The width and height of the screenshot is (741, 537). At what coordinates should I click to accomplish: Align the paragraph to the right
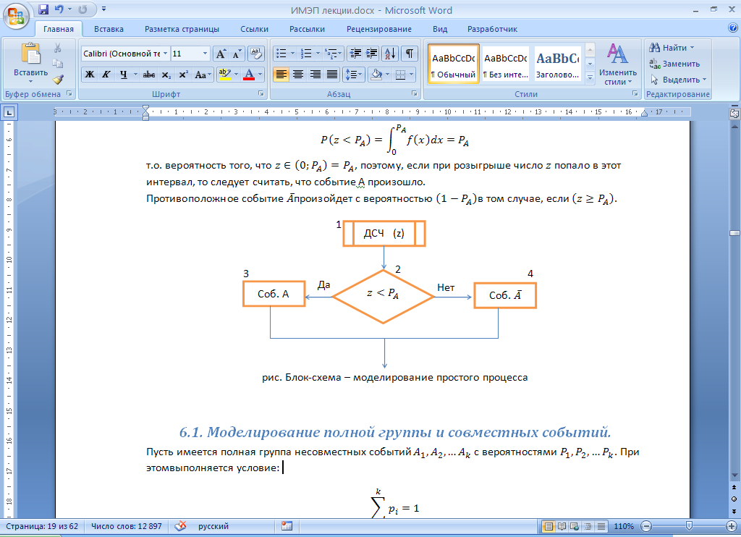(x=316, y=75)
